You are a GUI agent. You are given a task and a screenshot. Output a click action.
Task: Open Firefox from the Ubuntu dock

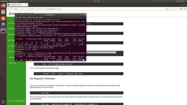tap(3, 6)
